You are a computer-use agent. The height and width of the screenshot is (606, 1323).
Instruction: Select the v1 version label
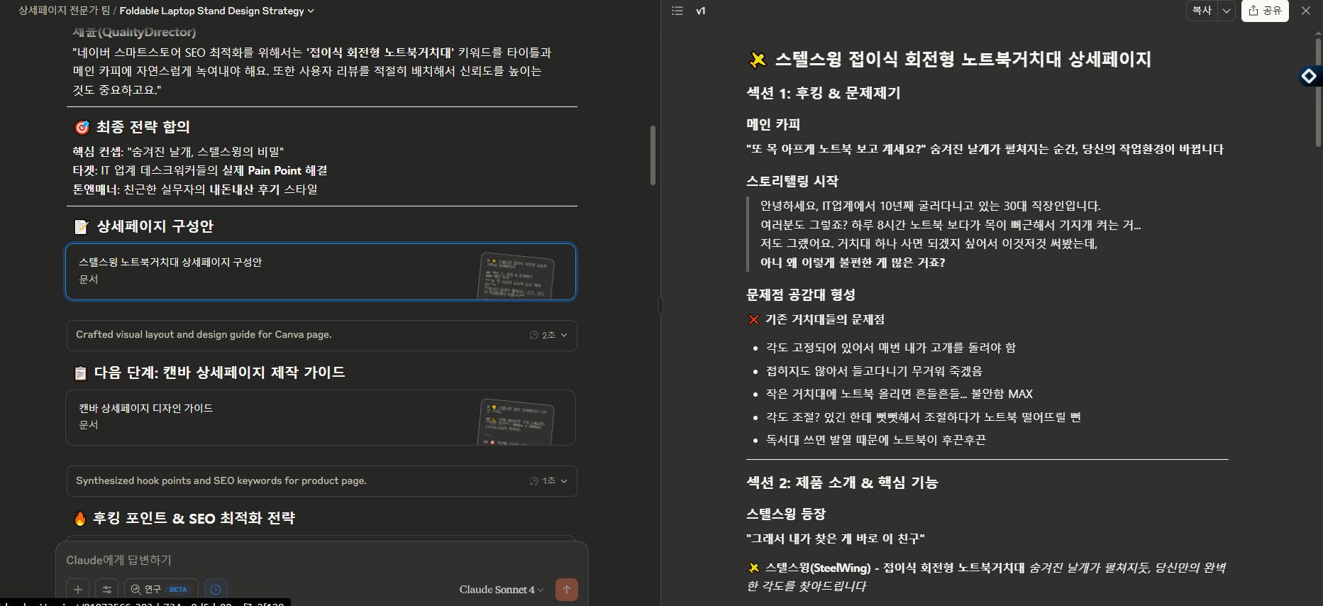701,11
